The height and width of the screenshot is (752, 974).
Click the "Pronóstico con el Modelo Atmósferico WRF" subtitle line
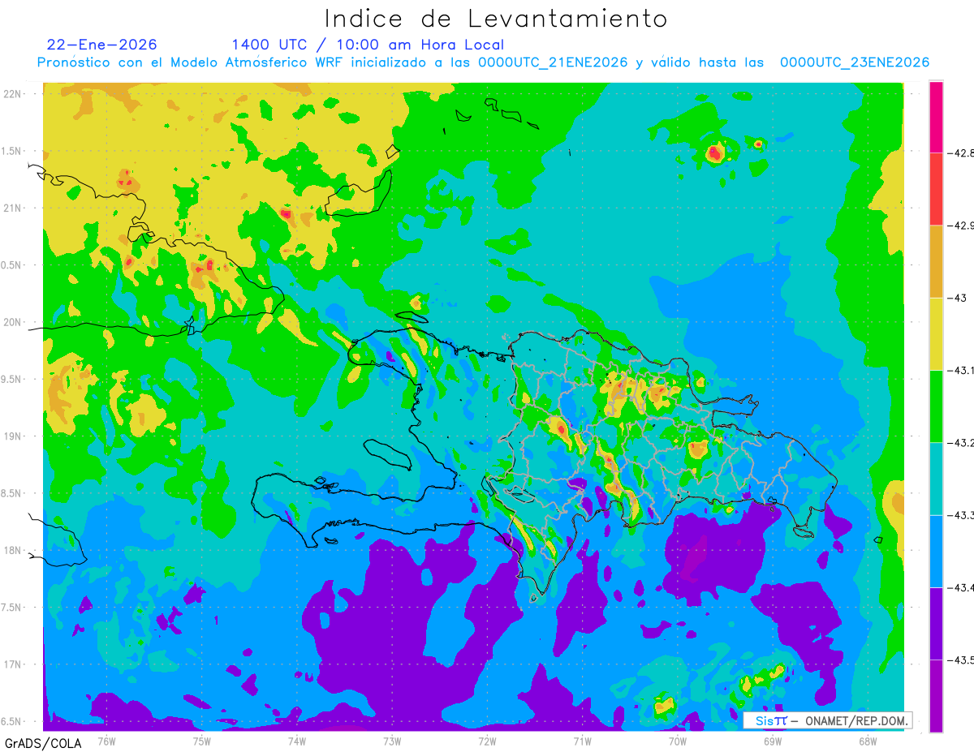(x=483, y=62)
